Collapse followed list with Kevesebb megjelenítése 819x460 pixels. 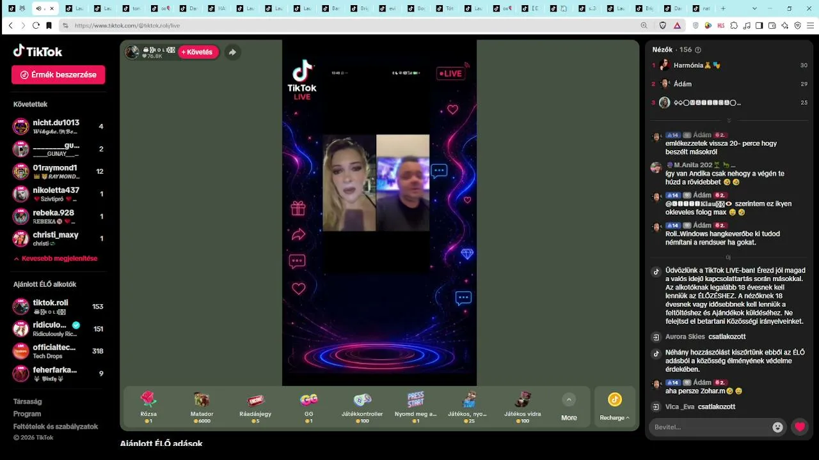pyautogui.click(x=56, y=259)
